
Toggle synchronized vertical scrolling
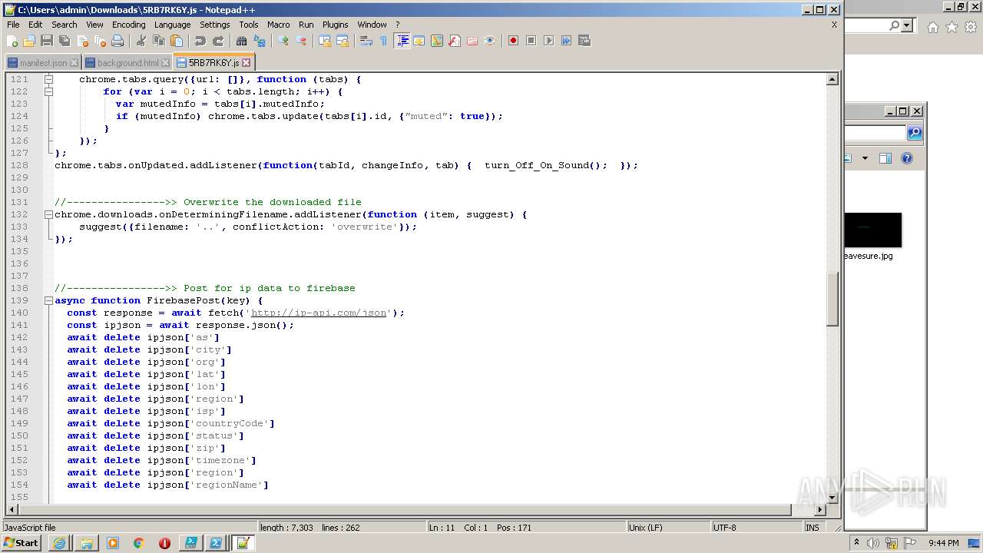[x=325, y=41]
